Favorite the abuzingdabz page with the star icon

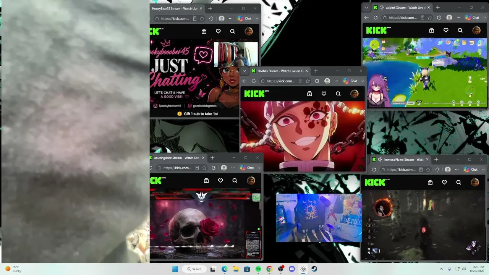click(x=204, y=168)
